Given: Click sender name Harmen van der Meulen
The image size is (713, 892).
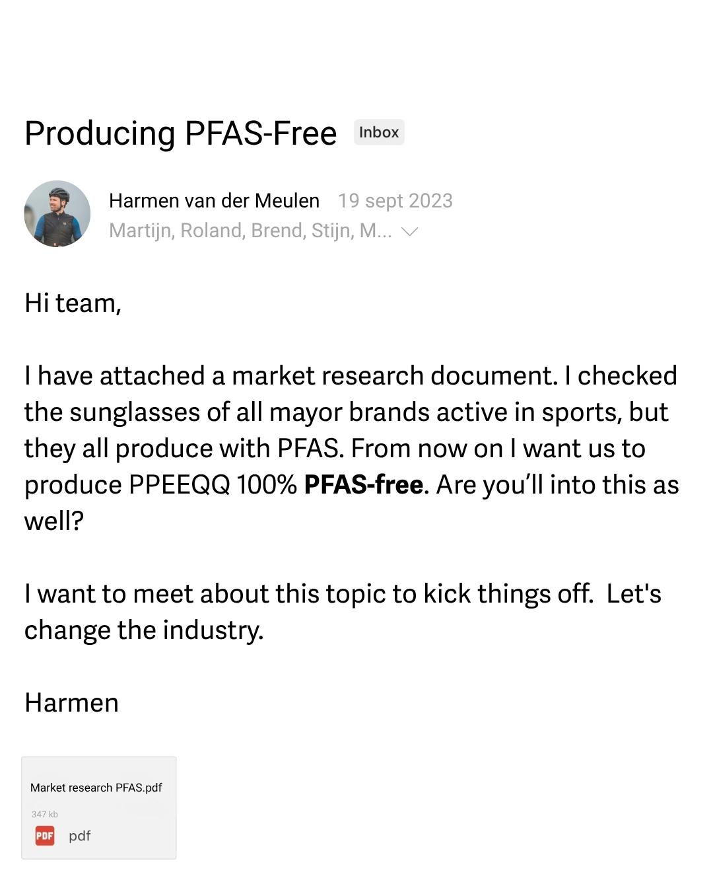Looking at the screenshot, I should tap(214, 201).
